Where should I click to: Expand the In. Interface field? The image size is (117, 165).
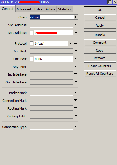click(x=76, y=74)
